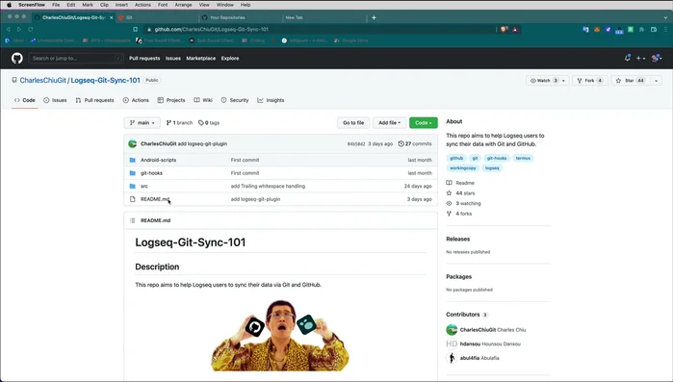Screen dimensions: 673x382
Task: Open the README.md file
Action: coord(155,199)
